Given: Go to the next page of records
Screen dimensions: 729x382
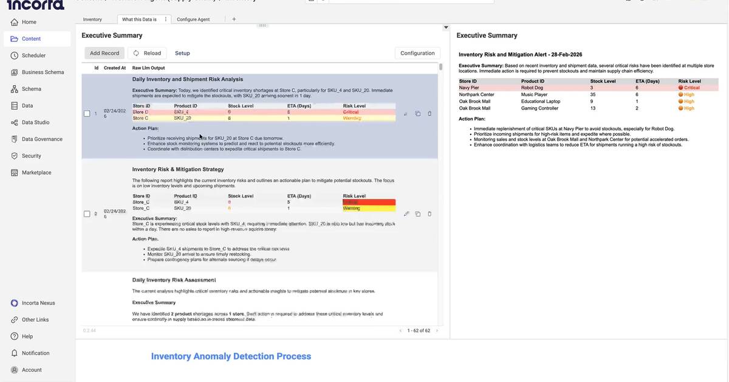Looking at the screenshot, I should 437,331.
